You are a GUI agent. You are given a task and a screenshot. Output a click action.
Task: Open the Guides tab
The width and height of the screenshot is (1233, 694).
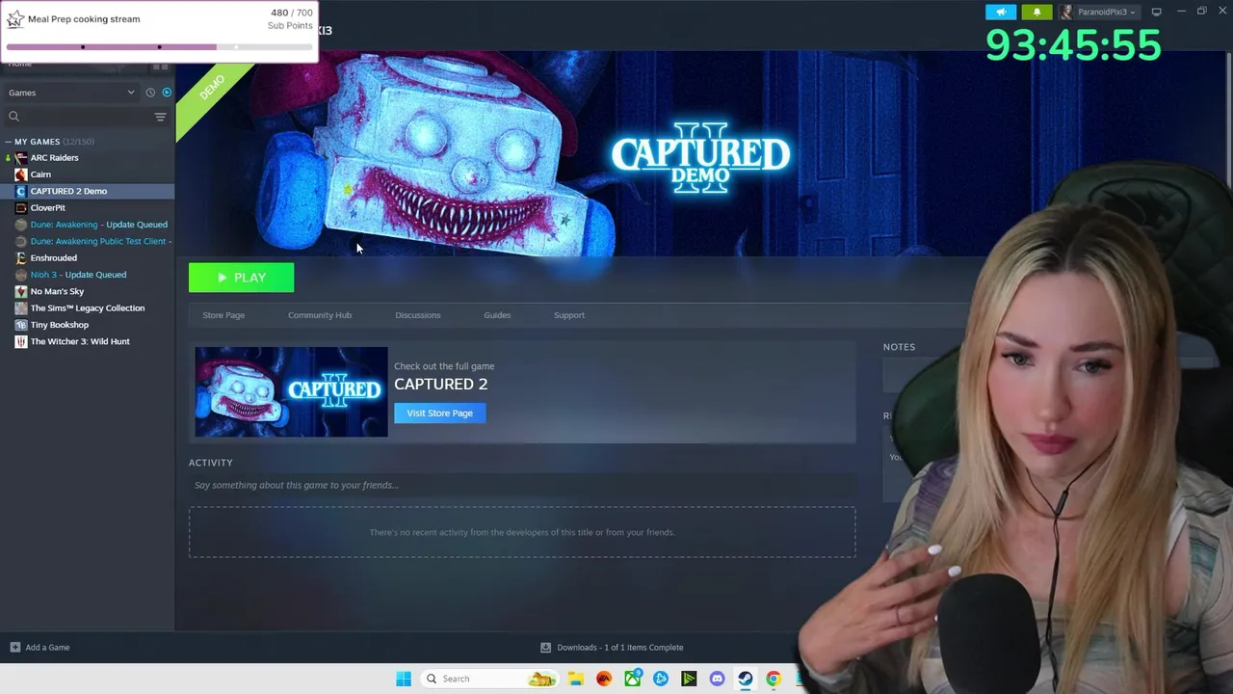[x=497, y=315]
